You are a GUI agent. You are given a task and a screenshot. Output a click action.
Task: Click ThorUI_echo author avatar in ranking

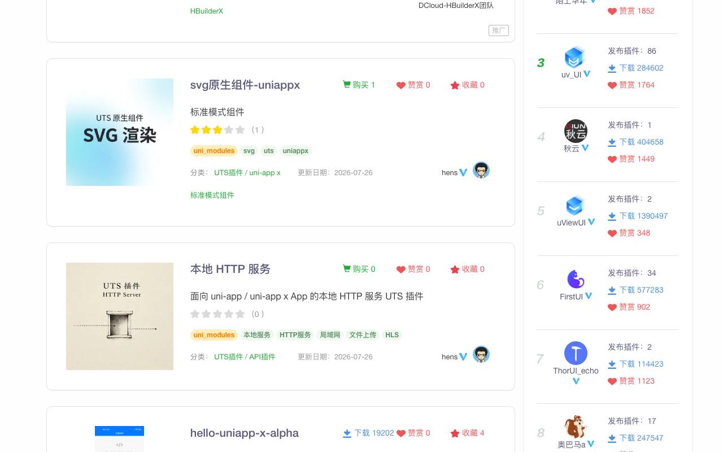(576, 353)
